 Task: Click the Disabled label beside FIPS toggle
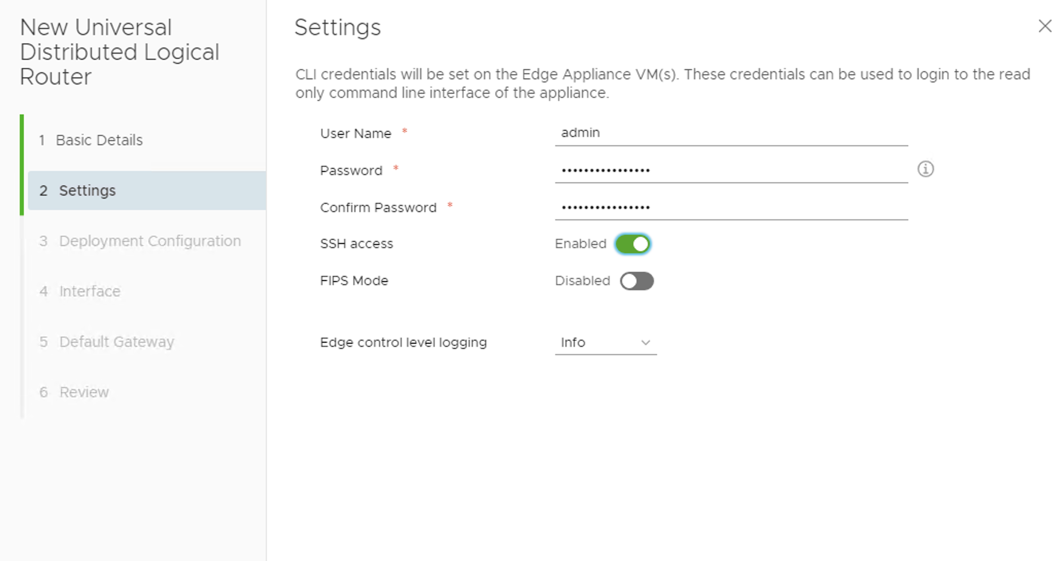[x=582, y=281]
